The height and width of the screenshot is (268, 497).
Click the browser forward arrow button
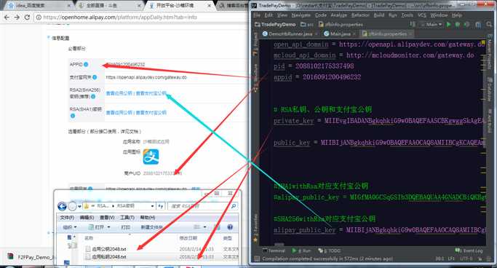pos(17,17)
